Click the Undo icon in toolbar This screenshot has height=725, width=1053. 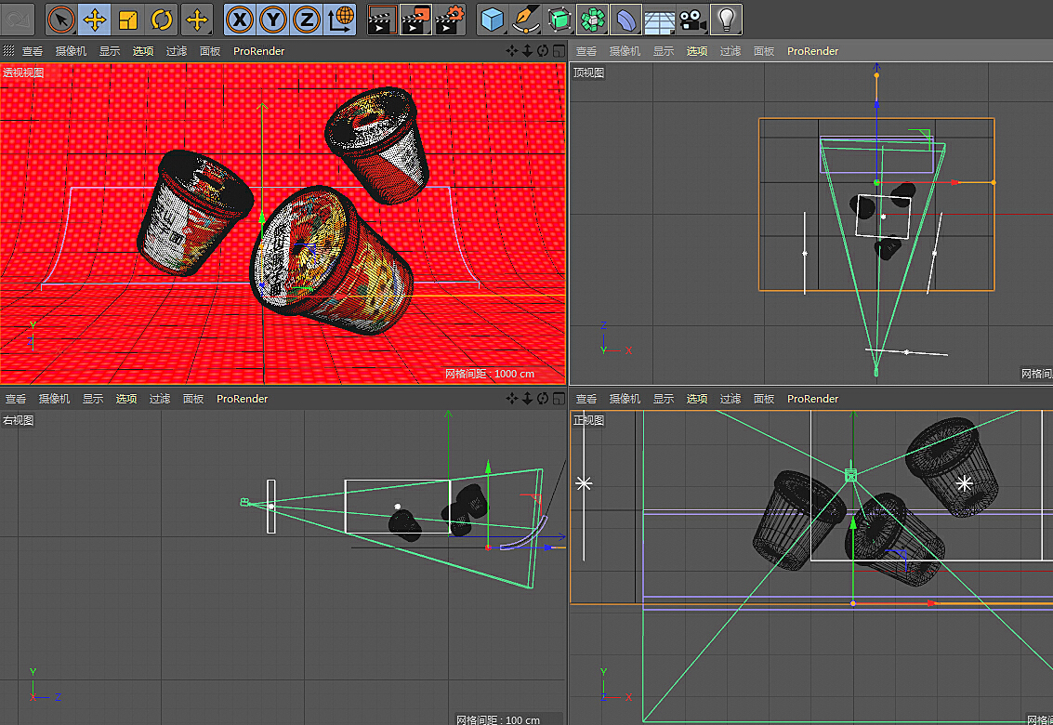pyautogui.click(x=19, y=20)
